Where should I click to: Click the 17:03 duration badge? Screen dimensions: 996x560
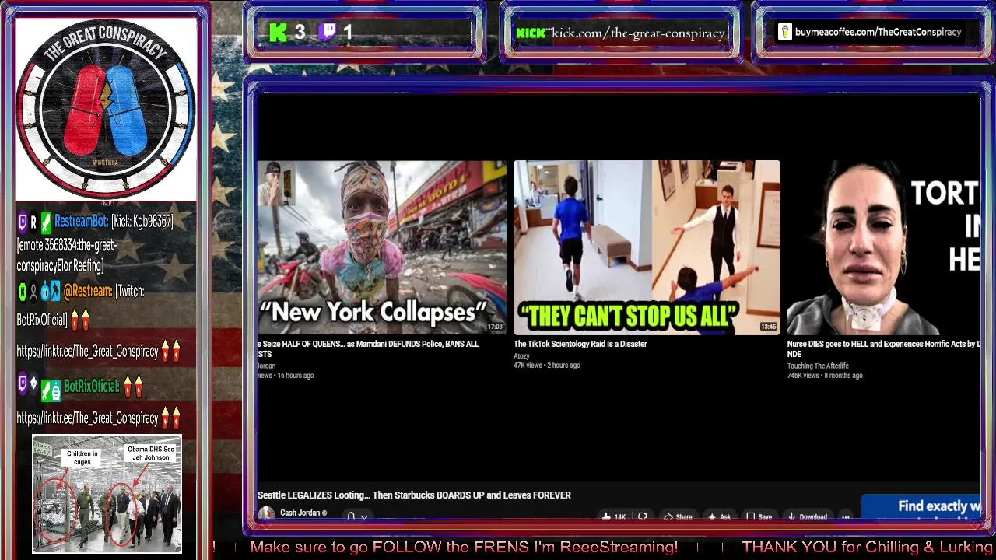(495, 327)
